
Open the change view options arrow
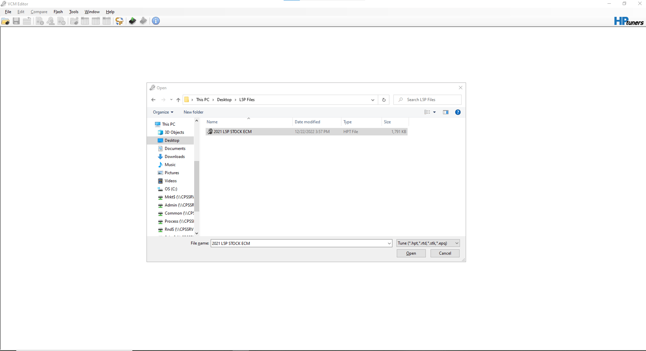coord(435,112)
